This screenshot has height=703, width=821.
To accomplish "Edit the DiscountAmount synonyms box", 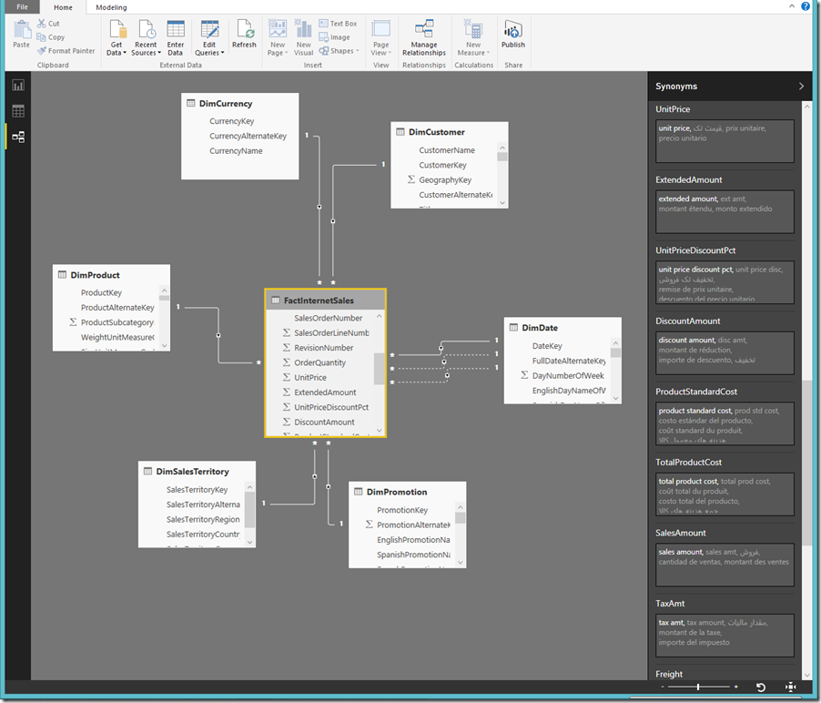I will click(725, 352).
